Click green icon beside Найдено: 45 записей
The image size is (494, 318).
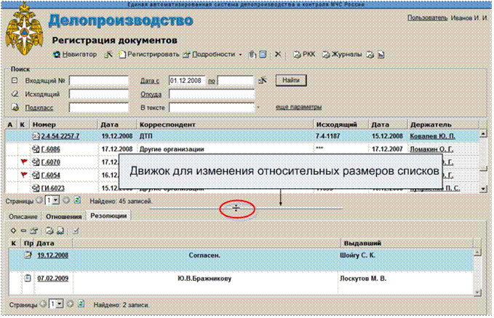[x=77, y=200]
